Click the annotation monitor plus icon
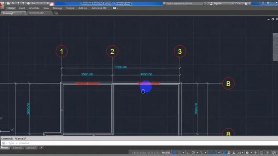This screenshot has width=278, height=156. coord(255,153)
